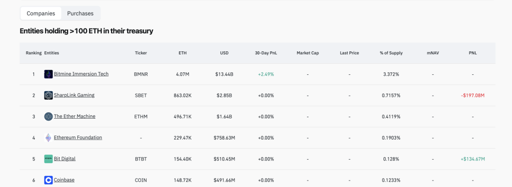Open the Coinbase entity link
Viewport: 512px width, 187px height.
[64, 180]
